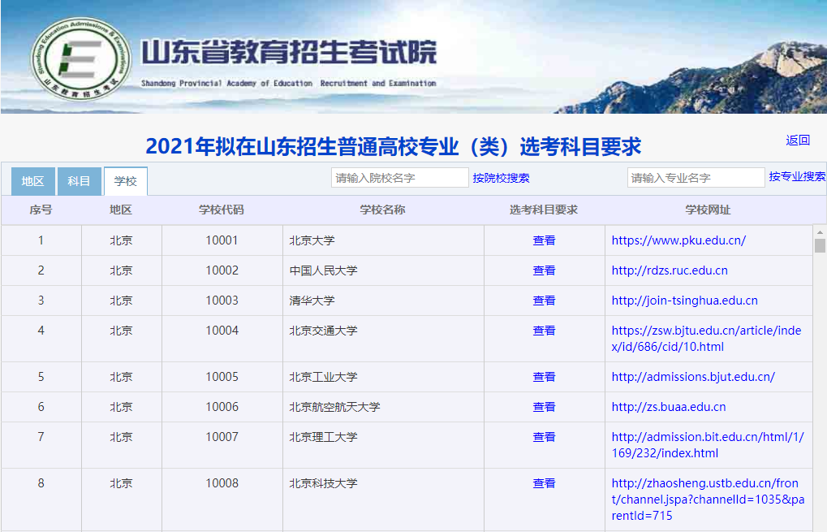Click the 山东省教育招生考试院 banner title
This screenshot has height=532, width=827.
click(289, 52)
